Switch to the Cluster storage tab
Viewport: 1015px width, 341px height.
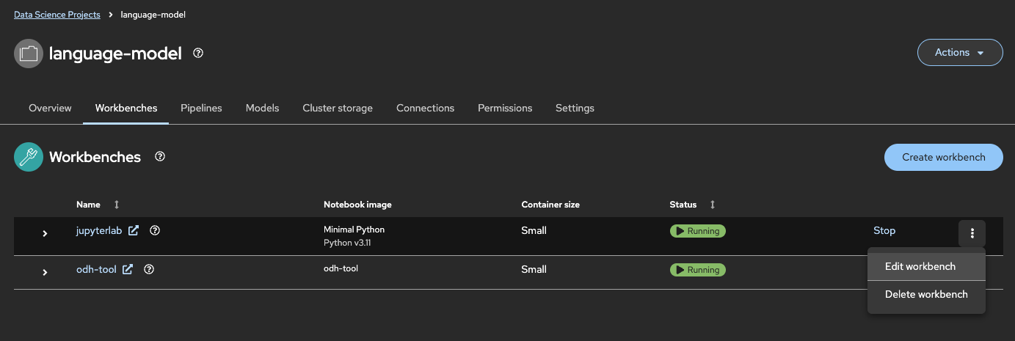(338, 108)
